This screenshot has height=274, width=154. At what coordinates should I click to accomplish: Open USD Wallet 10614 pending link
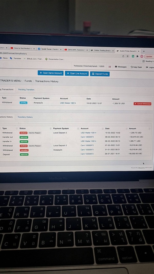(68, 103)
